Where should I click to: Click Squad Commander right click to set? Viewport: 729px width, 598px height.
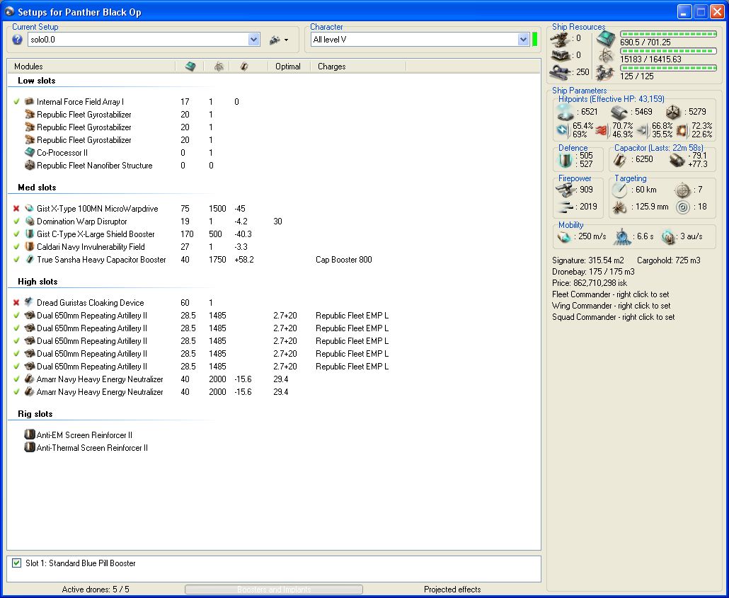coord(613,317)
